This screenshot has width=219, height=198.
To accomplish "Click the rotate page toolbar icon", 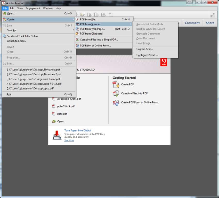I will 103,14.
